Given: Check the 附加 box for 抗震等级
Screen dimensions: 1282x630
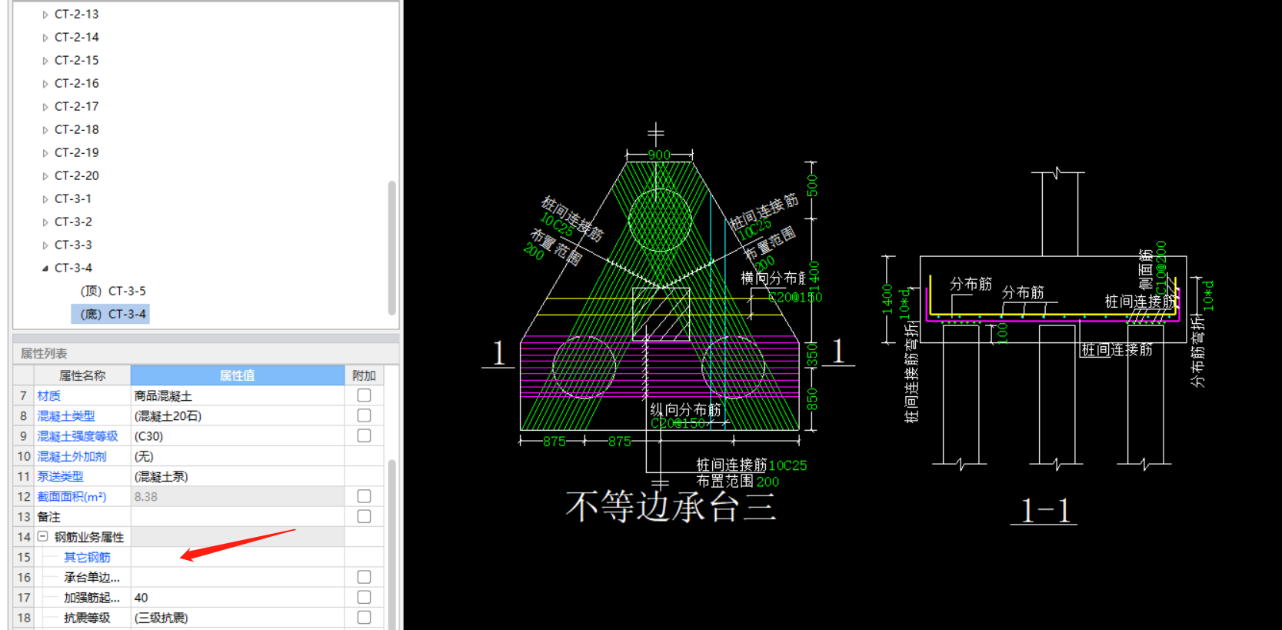Looking at the screenshot, I should point(364,617).
